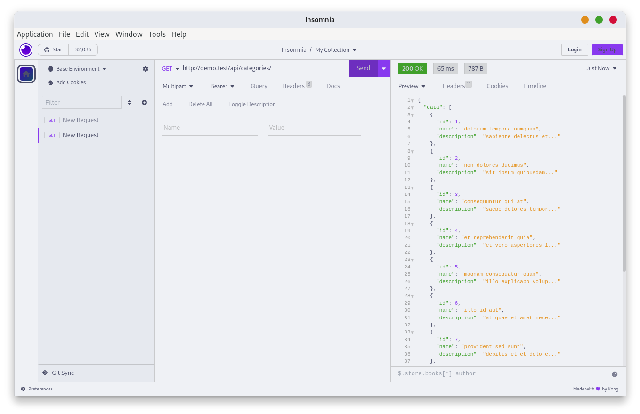Click the Sign Up button
This screenshot has height=414, width=640.
click(607, 49)
